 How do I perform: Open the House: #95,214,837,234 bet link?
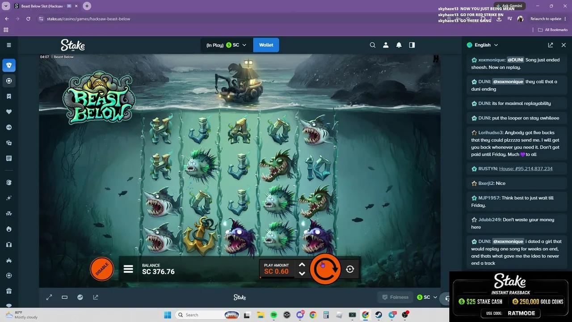coord(526,169)
